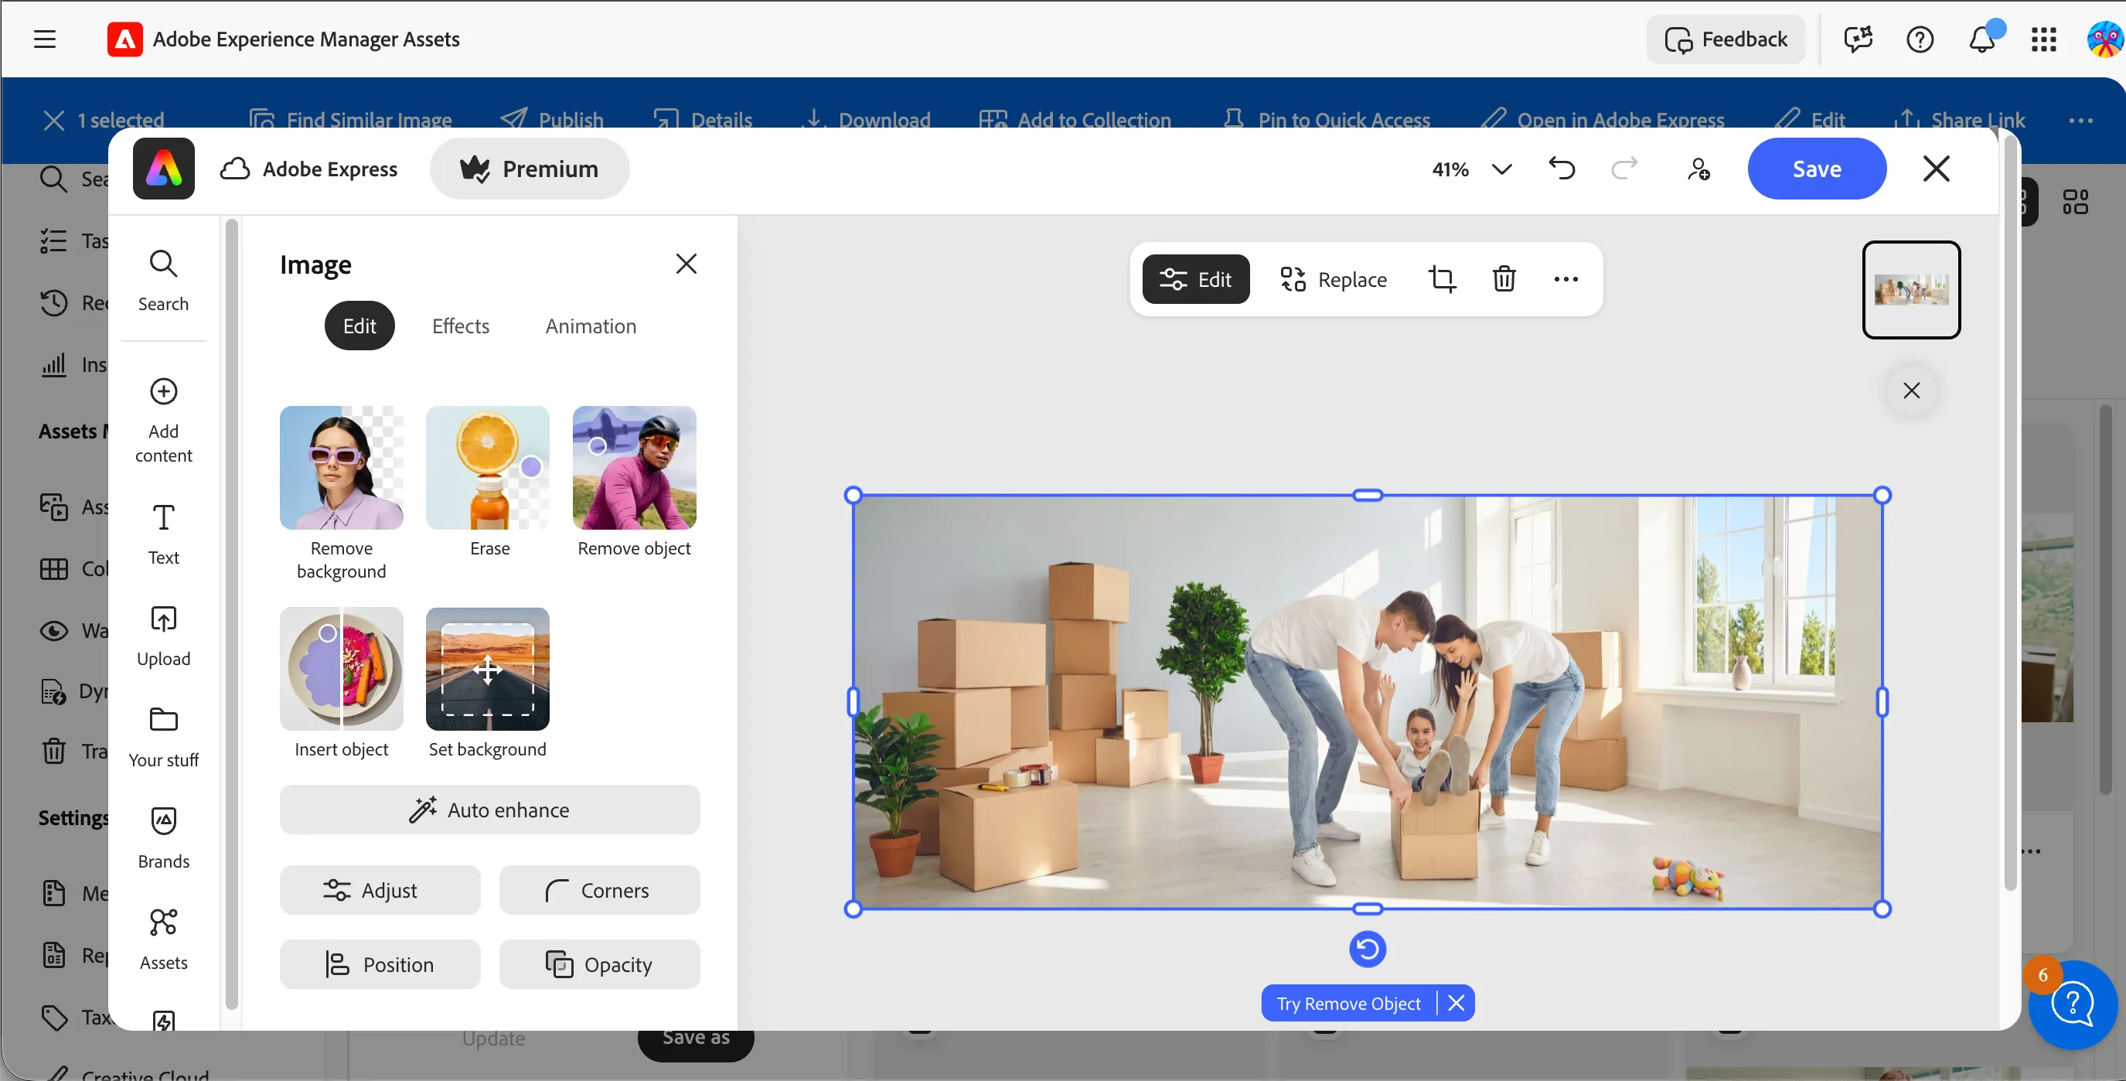Click the rotate handle below the image
Viewport: 2126px width, 1081px height.
click(x=1368, y=948)
